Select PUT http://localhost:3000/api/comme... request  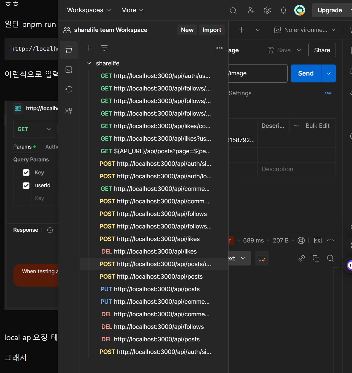point(154,302)
